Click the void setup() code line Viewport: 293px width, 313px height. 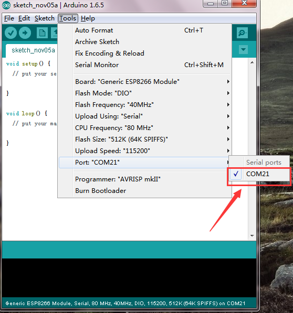tap(28, 63)
